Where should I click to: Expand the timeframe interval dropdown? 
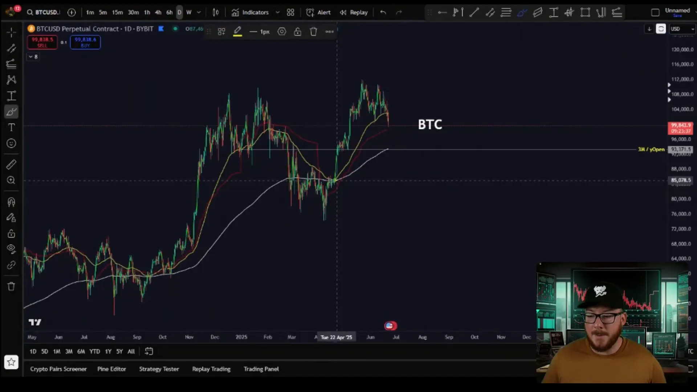pyautogui.click(x=199, y=12)
